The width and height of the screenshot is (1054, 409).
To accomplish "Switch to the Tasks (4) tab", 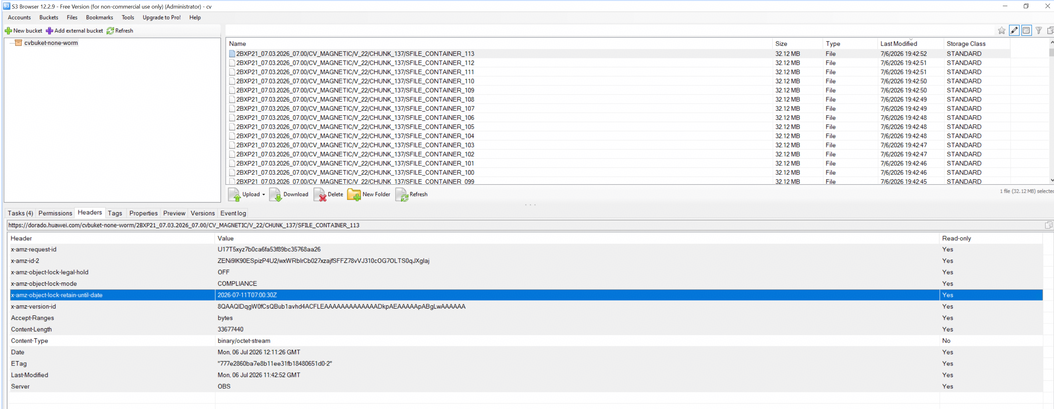I will 20,213.
